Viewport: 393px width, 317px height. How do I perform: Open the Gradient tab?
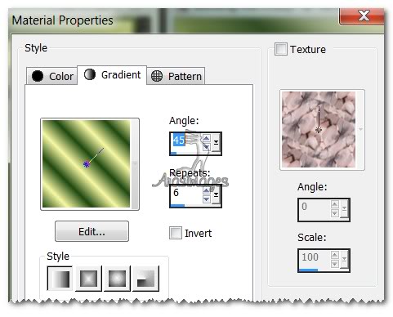pos(112,75)
